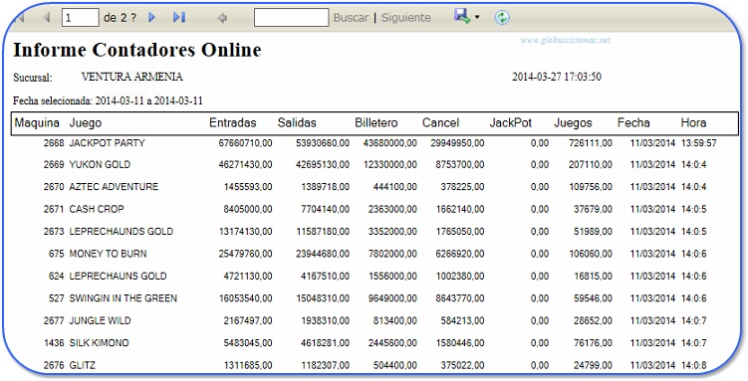Refresh the report
The image size is (748, 381).
tap(502, 18)
